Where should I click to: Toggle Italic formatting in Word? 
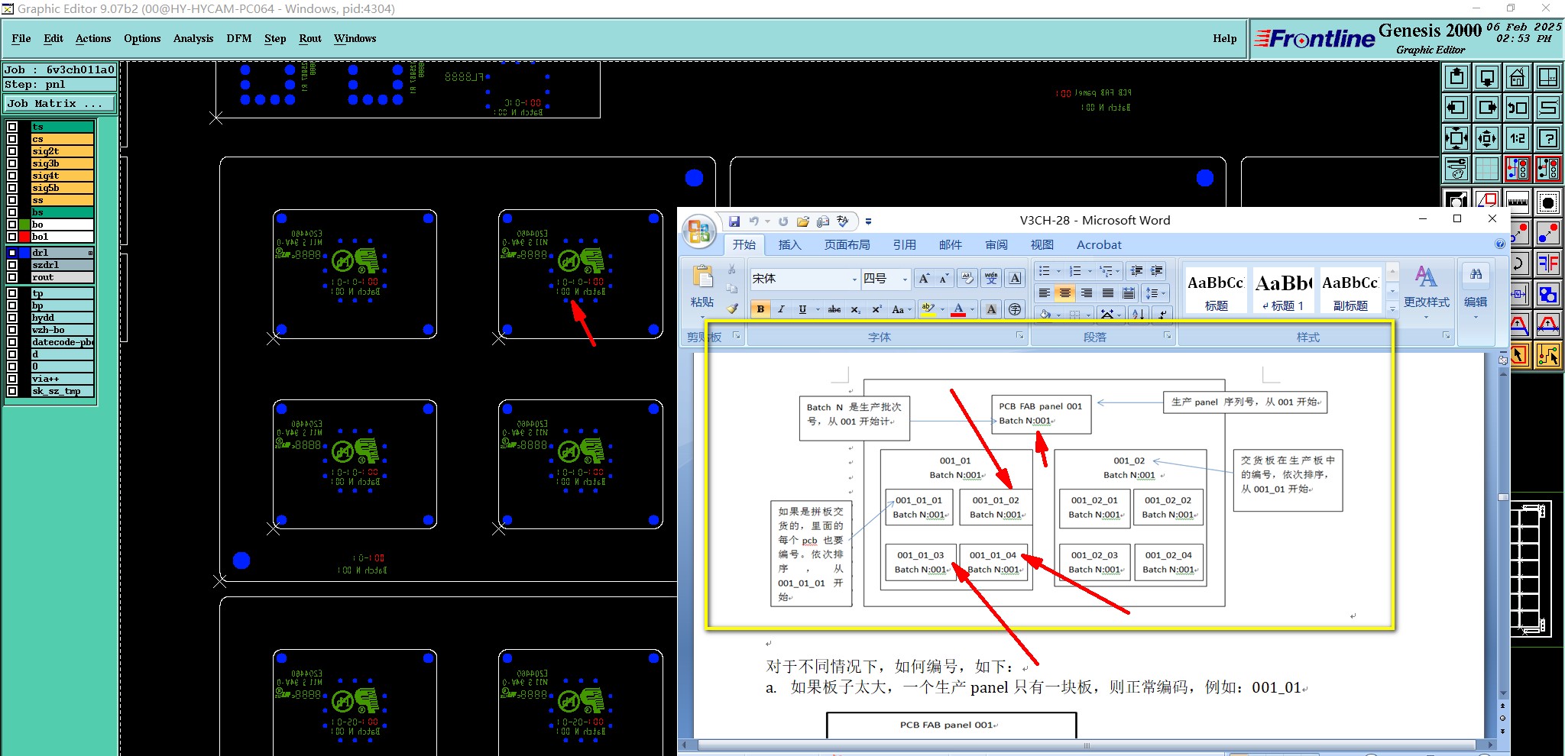(781, 309)
